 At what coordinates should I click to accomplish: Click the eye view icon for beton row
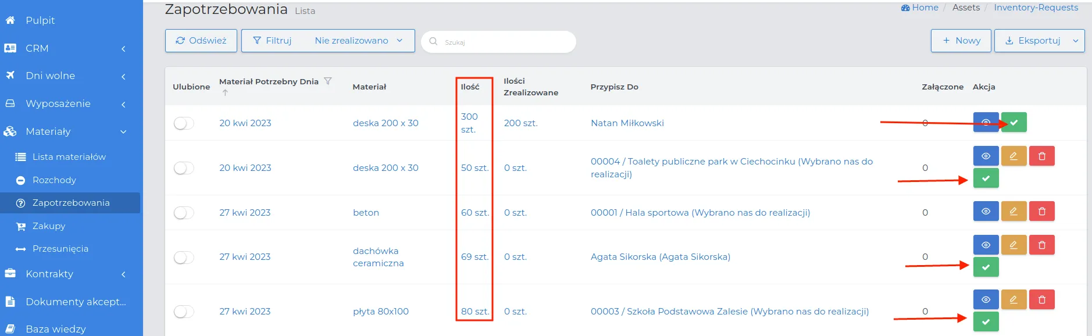986,212
